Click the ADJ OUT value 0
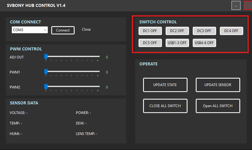The image size is (252, 150). point(107,57)
